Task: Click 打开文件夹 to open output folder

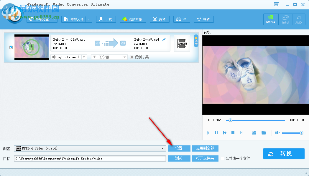Action: 205,158
